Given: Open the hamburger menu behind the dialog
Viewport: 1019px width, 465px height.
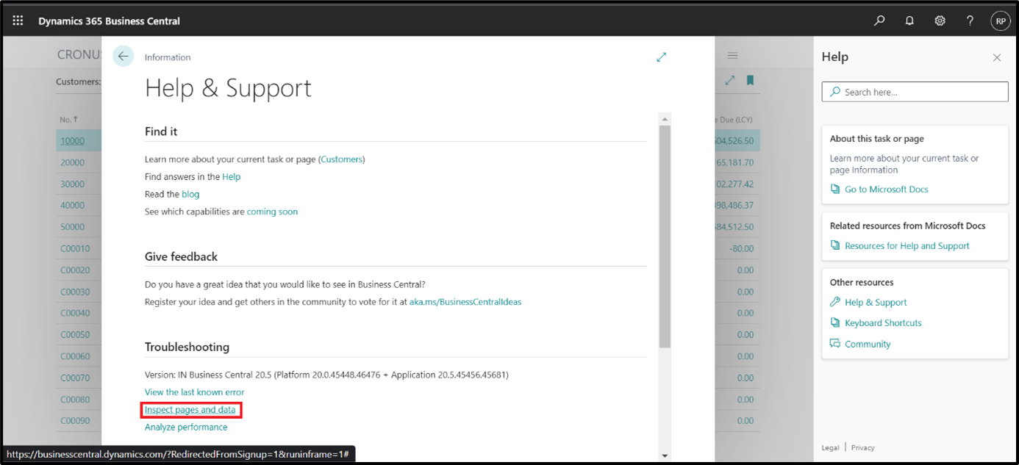Looking at the screenshot, I should 732,56.
